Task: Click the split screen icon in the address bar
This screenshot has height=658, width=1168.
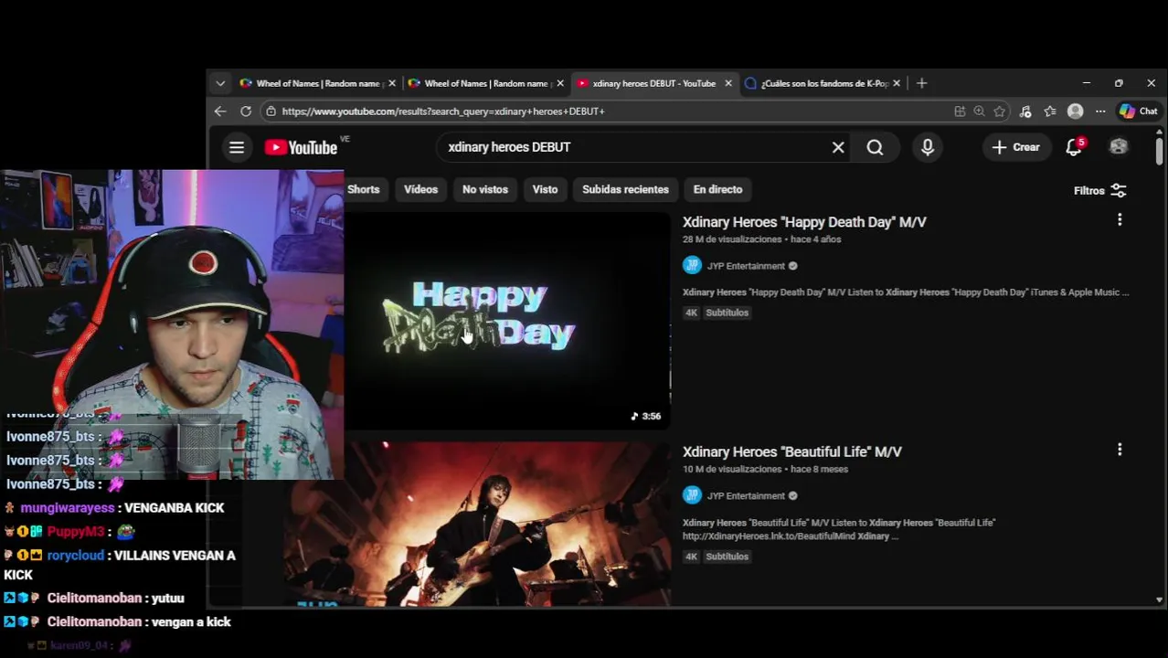Action: [960, 111]
